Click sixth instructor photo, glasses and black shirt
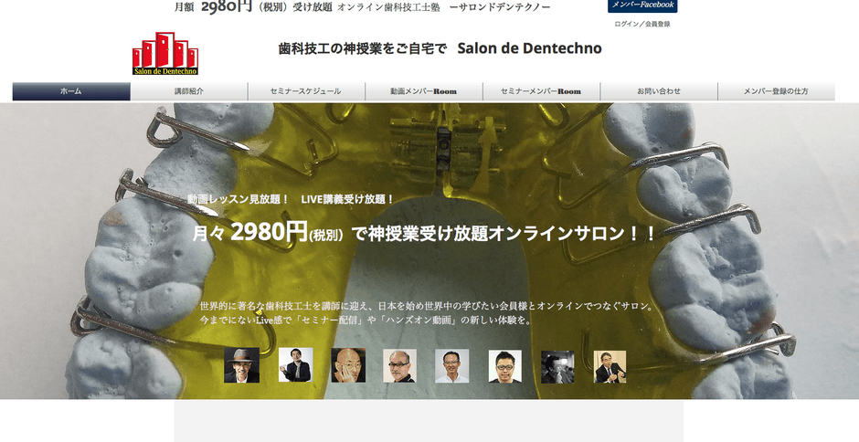The image size is (859, 442). point(505,366)
